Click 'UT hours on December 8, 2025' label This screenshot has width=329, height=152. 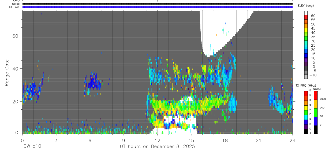tap(157, 146)
